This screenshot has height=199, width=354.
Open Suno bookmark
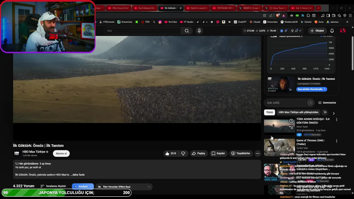(319, 22)
